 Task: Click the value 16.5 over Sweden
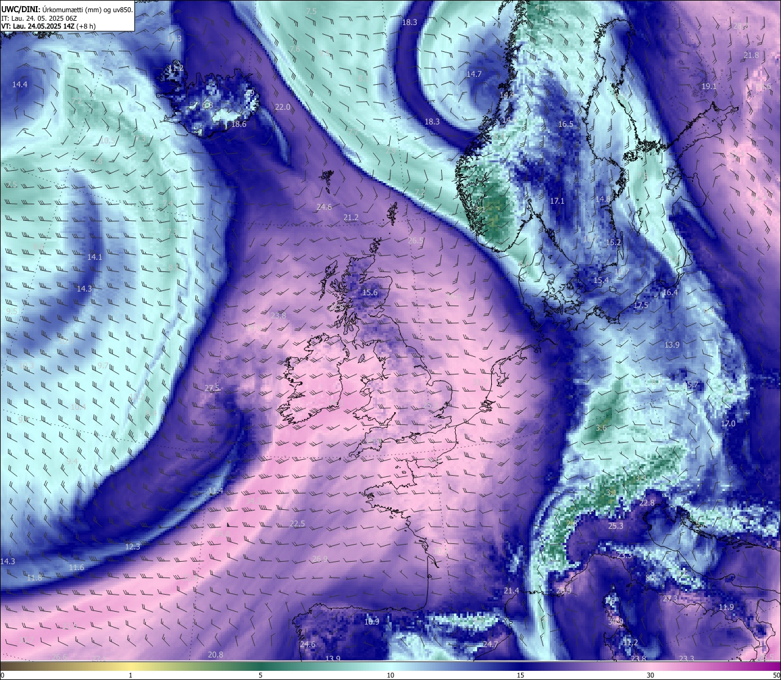pyautogui.click(x=566, y=124)
